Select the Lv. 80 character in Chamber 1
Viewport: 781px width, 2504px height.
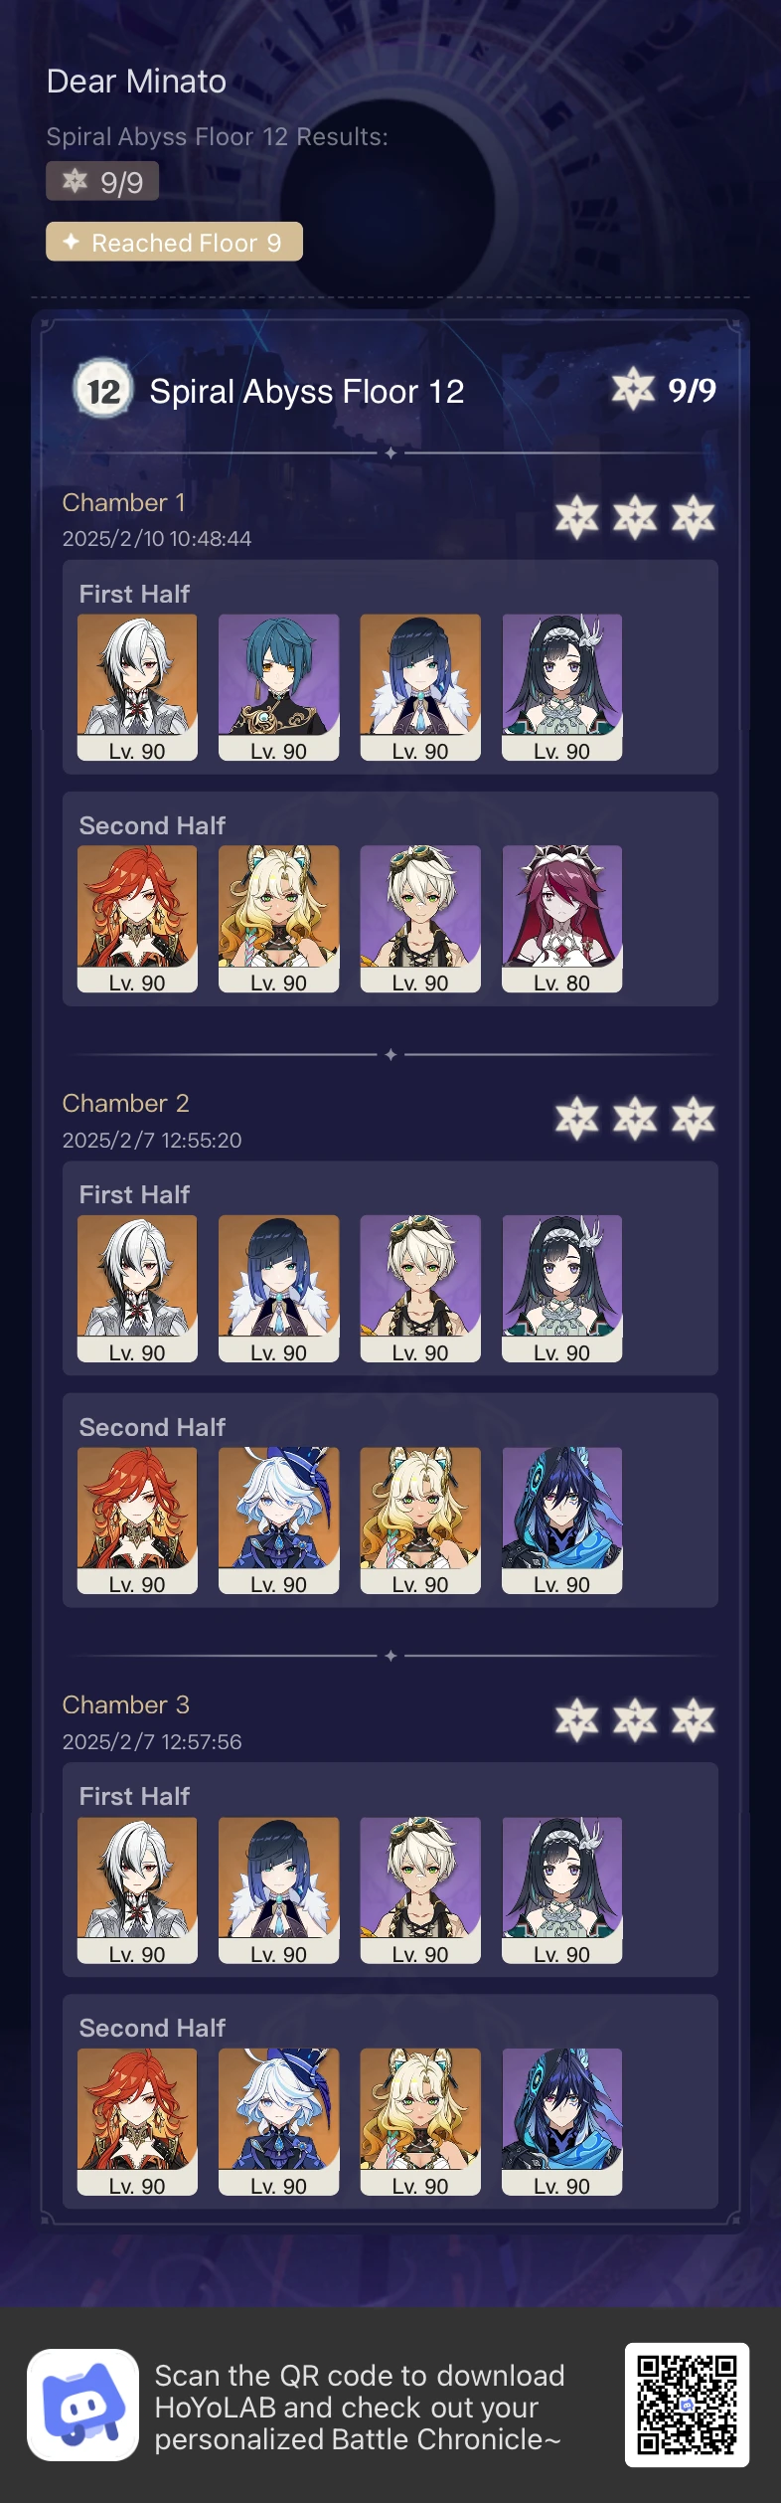562,919
